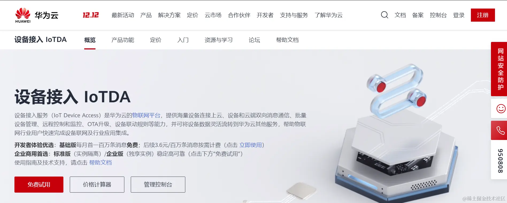Open the 价格计算器 button

tap(97, 185)
